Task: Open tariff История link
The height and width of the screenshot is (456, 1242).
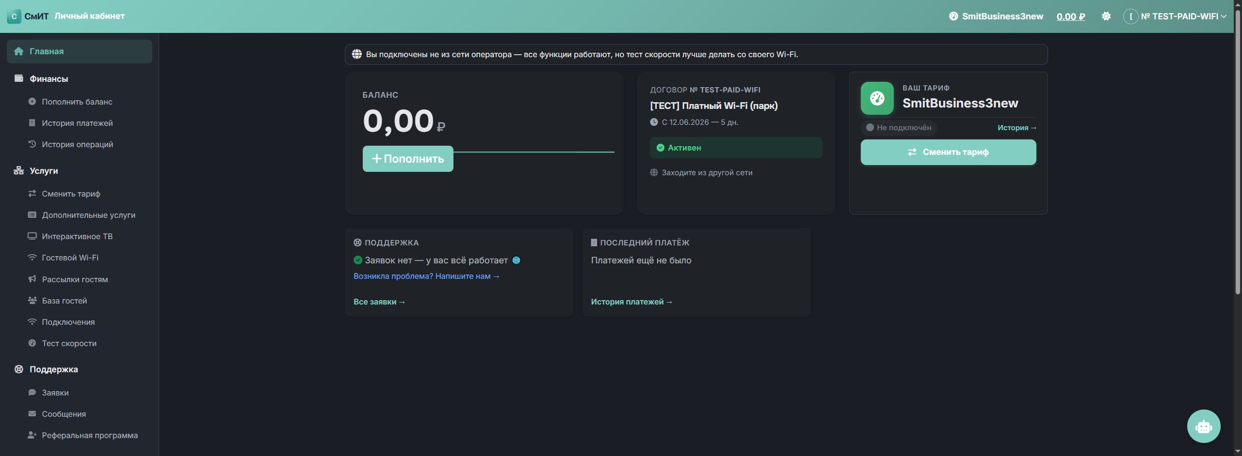Action: tap(1017, 128)
